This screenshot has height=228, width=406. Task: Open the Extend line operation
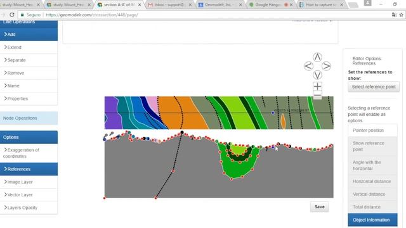(29, 47)
